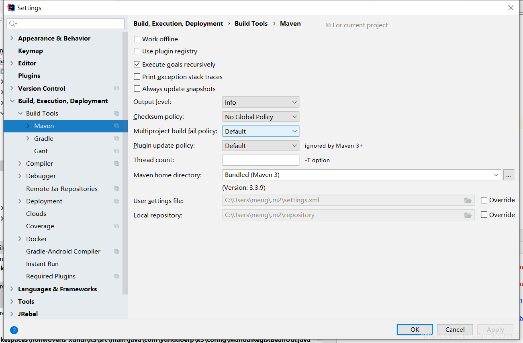Image resolution: width=523 pixels, height=343 pixels.
Task: Click project-level icon beside Compiler
Action: [116, 163]
